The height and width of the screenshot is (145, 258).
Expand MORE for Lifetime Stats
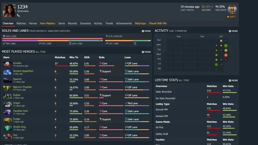click(x=233, y=80)
